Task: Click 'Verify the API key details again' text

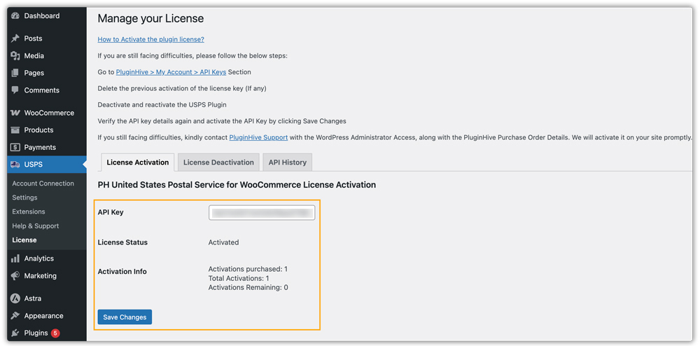Action: coord(222,121)
